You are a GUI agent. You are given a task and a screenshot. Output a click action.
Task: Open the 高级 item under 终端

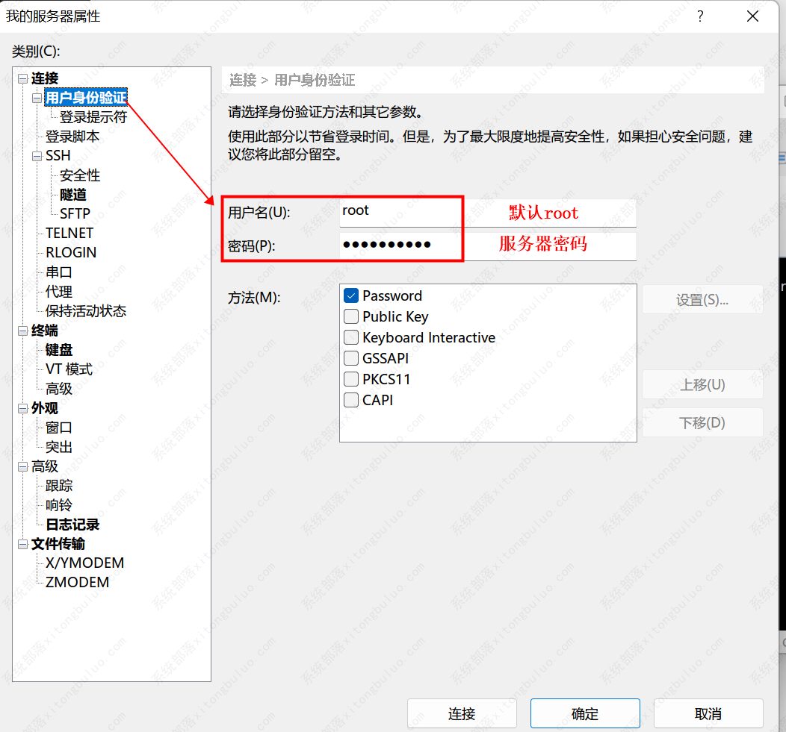pyautogui.click(x=58, y=389)
